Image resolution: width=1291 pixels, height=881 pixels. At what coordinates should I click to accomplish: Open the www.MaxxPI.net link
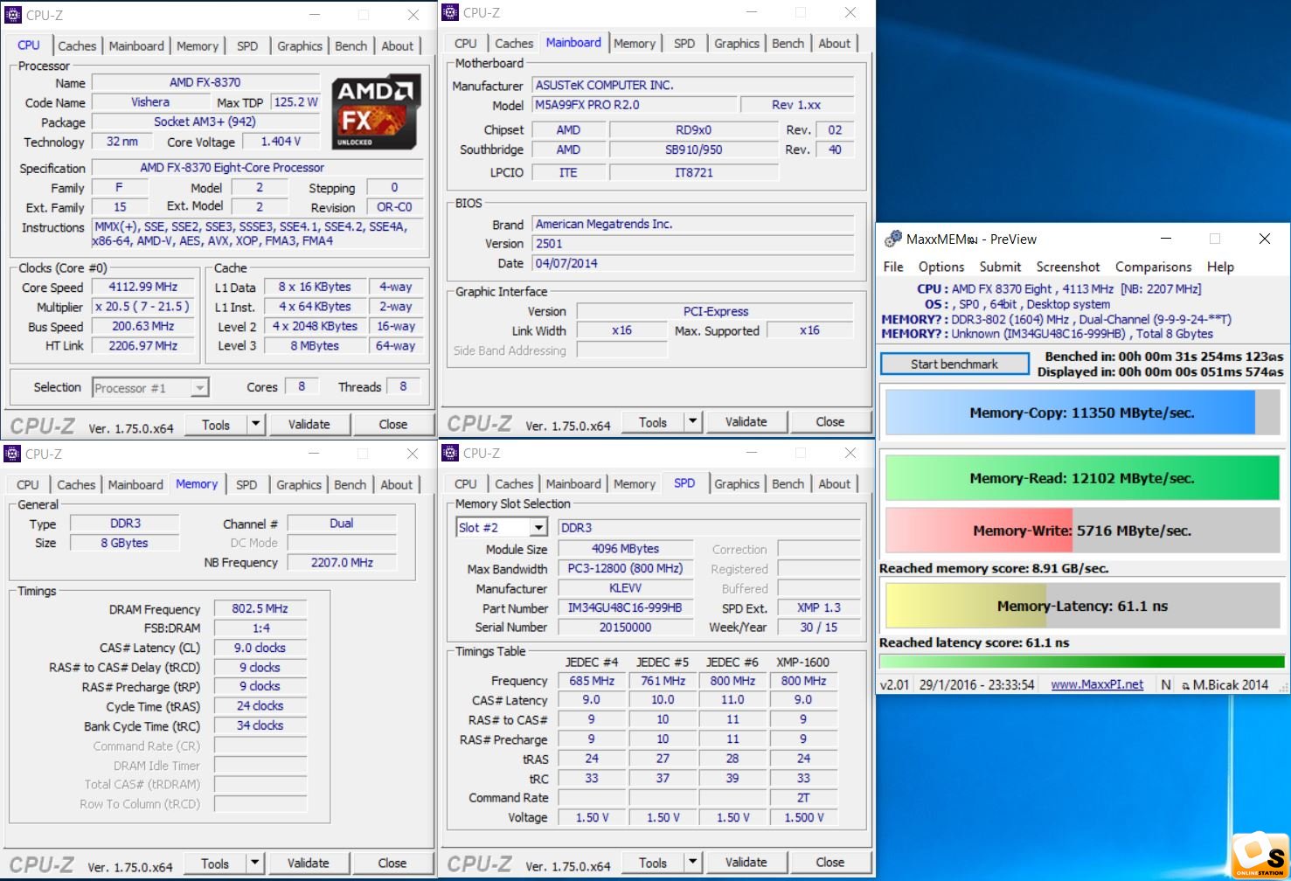(x=1097, y=684)
